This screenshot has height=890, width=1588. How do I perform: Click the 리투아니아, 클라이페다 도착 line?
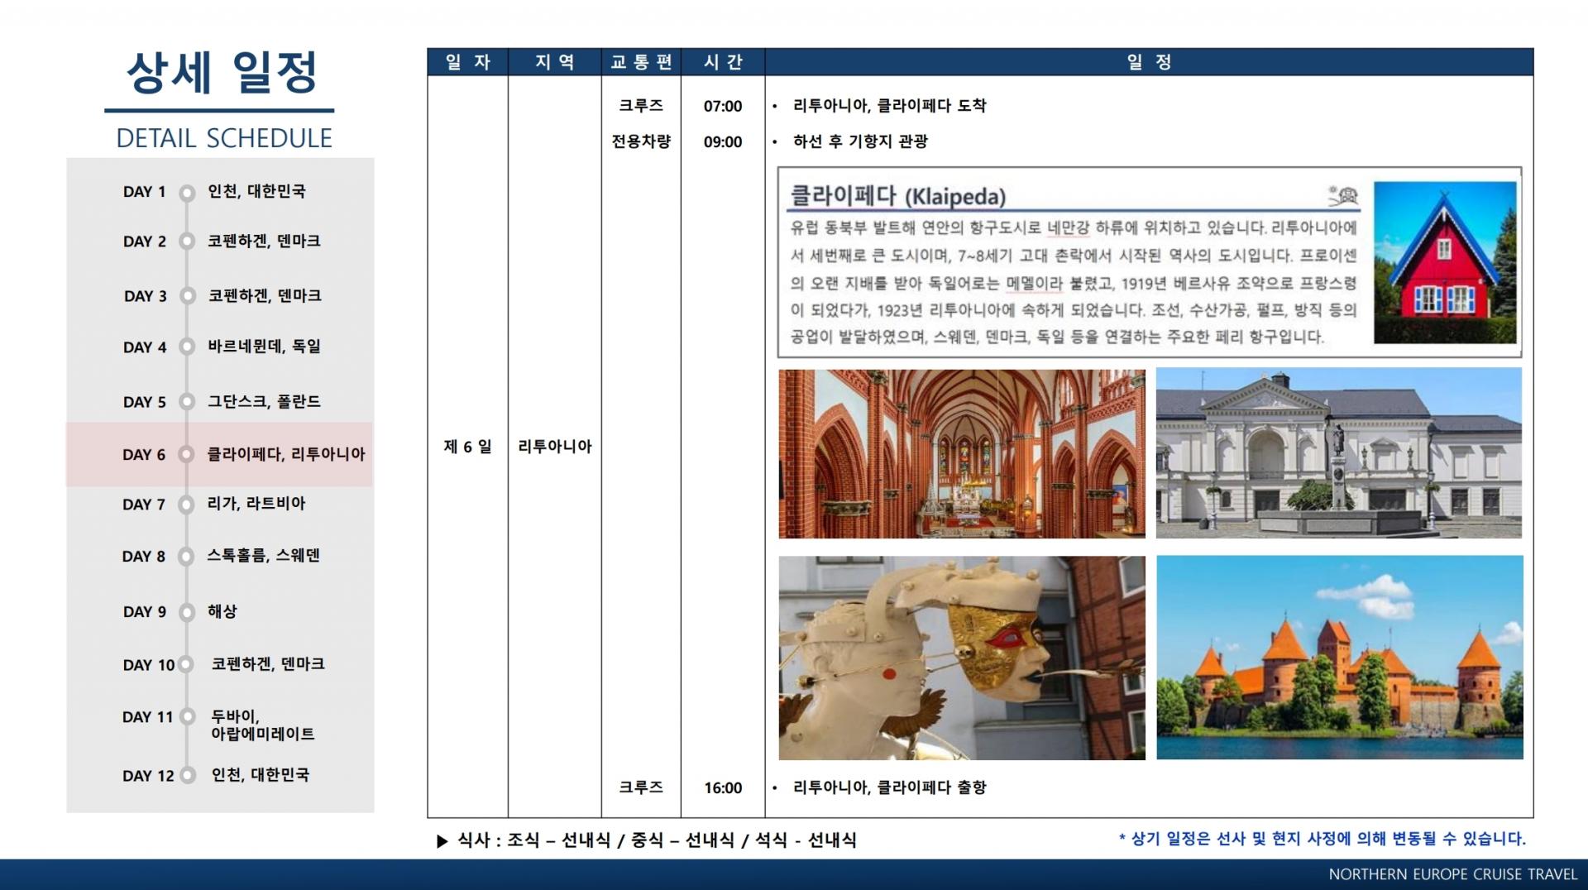(889, 106)
